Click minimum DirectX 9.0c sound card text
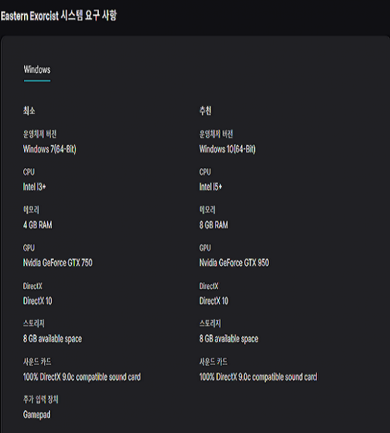This screenshot has height=433, width=390. (82, 377)
